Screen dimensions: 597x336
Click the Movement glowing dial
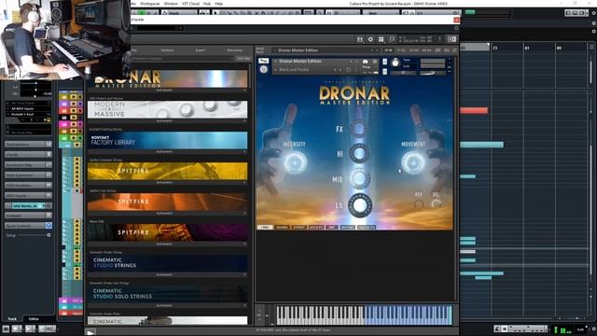point(413,162)
